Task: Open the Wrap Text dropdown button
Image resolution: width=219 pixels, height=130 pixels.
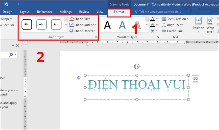Action: point(210,25)
